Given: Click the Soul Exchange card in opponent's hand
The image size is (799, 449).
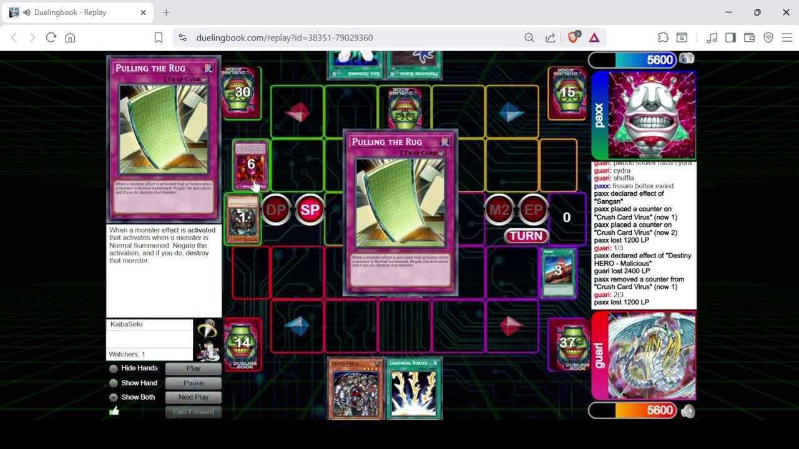Looking at the screenshot, I should click(355, 65).
